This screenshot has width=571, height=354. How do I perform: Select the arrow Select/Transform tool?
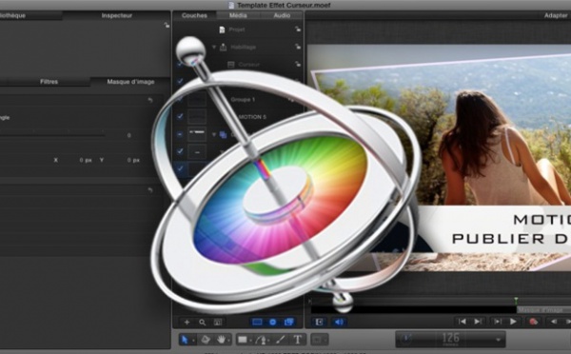185,340
